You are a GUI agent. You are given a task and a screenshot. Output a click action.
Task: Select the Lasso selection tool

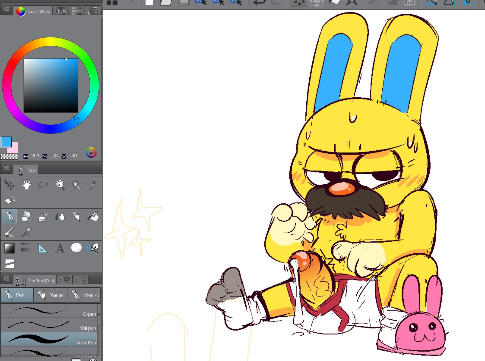(x=43, y=185)
